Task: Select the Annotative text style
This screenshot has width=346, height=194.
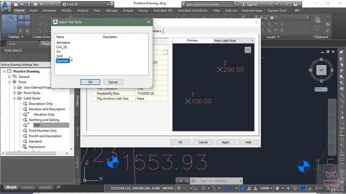Action: (63, 43)
